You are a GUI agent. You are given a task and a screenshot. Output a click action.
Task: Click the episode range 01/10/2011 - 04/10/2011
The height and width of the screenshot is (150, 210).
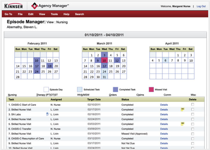point(104,35)
